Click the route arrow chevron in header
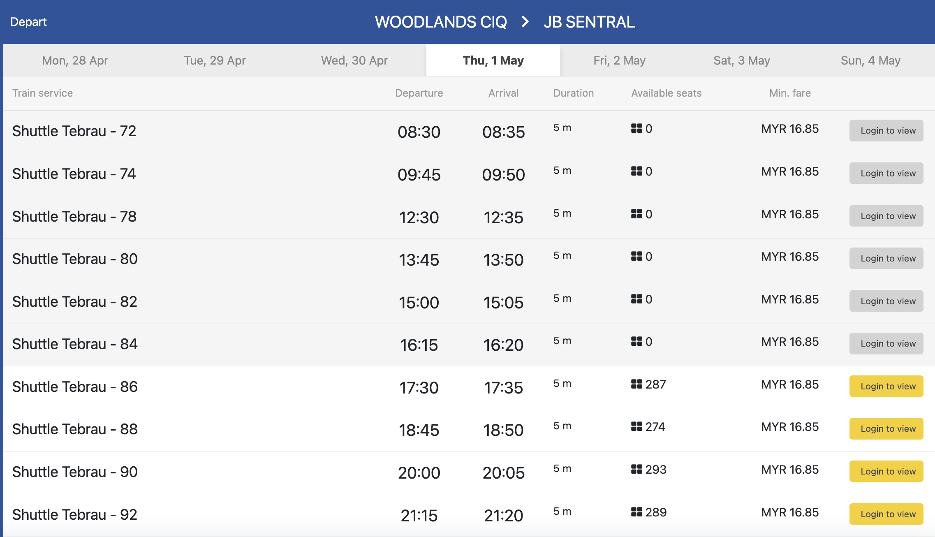 [x=525, y=22]
